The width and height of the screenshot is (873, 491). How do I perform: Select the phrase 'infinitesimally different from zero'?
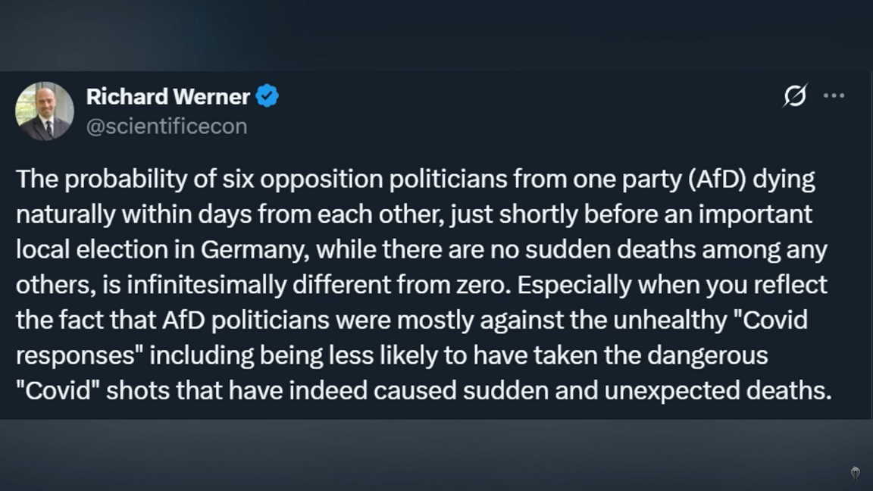(318, 284)
